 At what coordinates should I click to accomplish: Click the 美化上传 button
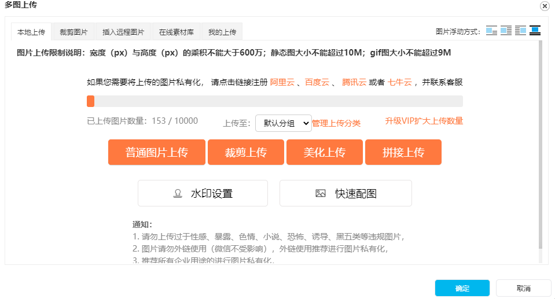click(324, 152)
